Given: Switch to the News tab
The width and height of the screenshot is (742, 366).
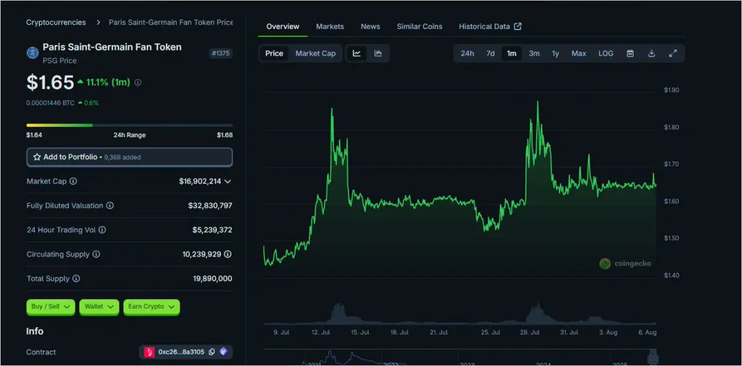Looking at the screenshot, I should tap(370, 27).
